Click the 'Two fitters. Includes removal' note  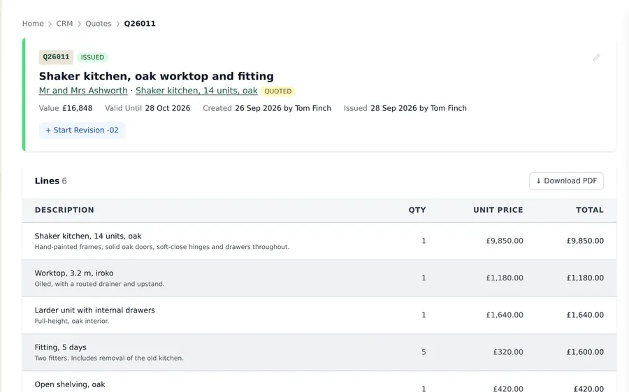[x=109, y=358]
